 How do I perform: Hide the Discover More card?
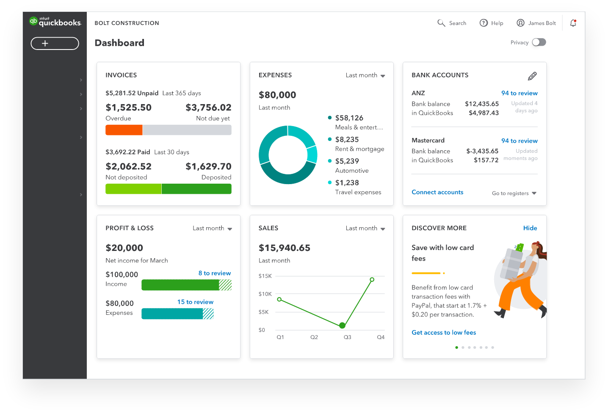click(x=530, y=228)
